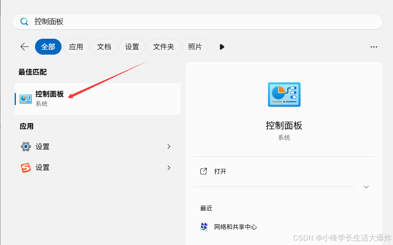
Task: Click the 网络和共享中心 network icon
Action: click(x=204, y=227)
